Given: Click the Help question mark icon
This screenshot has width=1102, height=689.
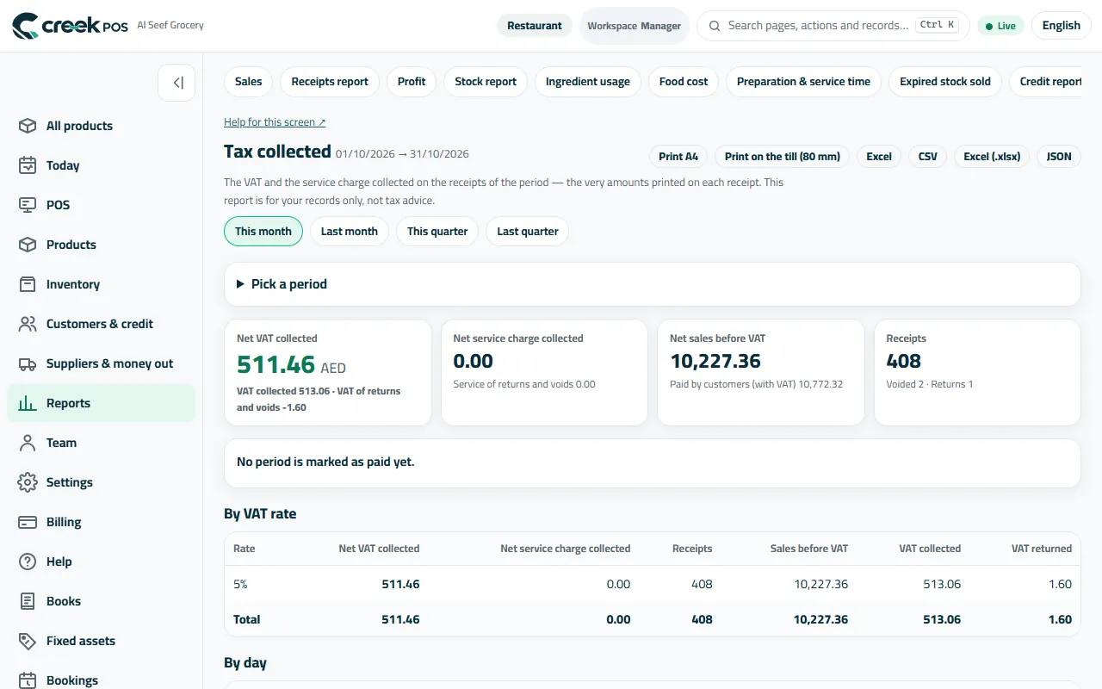Looking at the screenshot, I should 28,562.
